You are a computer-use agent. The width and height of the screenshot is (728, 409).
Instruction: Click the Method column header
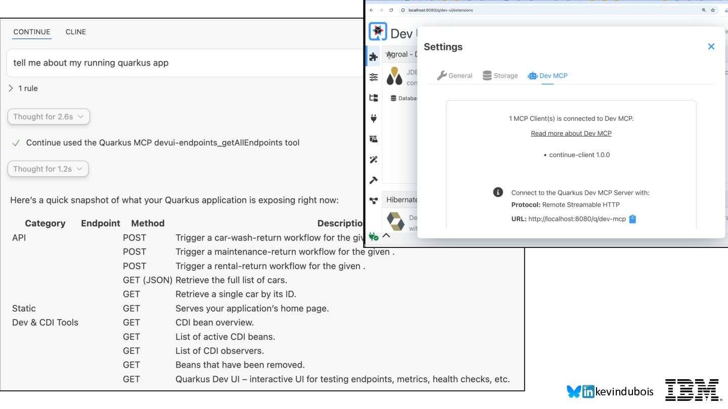[x=148, y=223]
